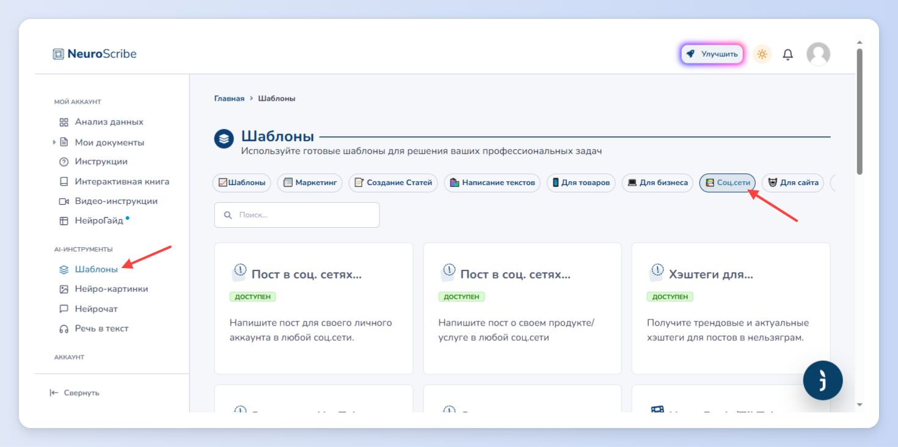Screen dimensions: 898x447
Task: Open Нейрочат in sidebar
Action: pos(97,309)
